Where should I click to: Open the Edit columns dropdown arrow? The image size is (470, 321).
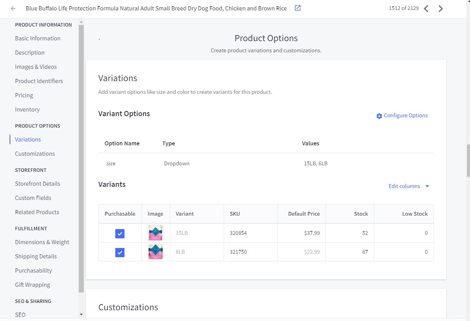click(427, 186)
